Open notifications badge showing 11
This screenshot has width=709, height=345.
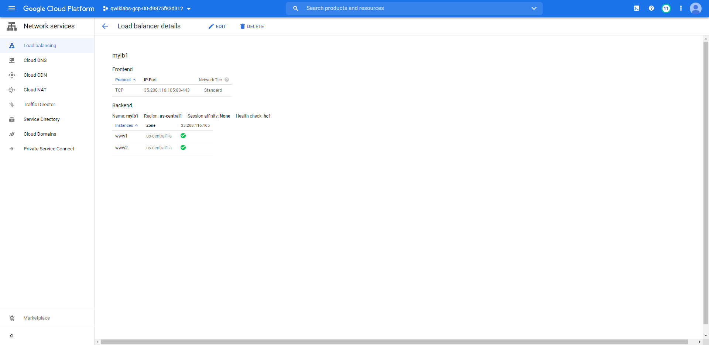pyautogui.click(x=666, y=8)
